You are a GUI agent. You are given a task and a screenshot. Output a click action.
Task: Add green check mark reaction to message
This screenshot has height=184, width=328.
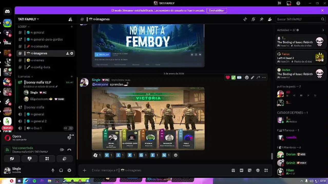(233, 77)
